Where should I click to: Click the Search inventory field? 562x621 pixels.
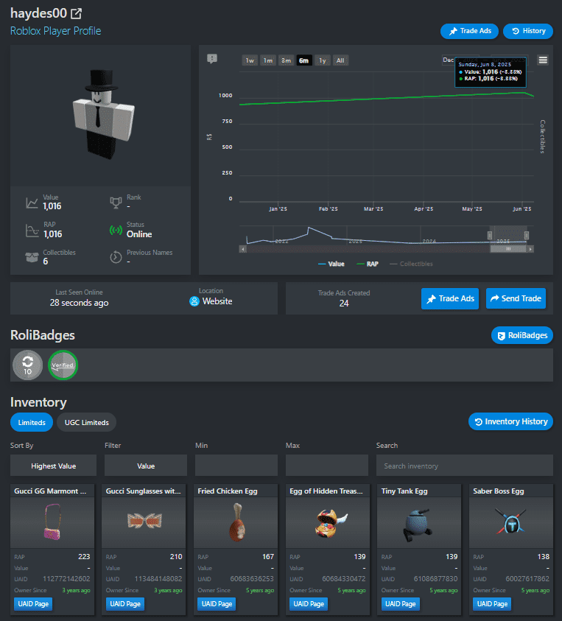pos(465,466)
